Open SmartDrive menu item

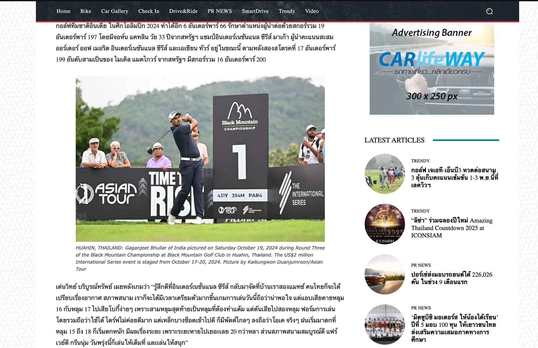(255, 11)
